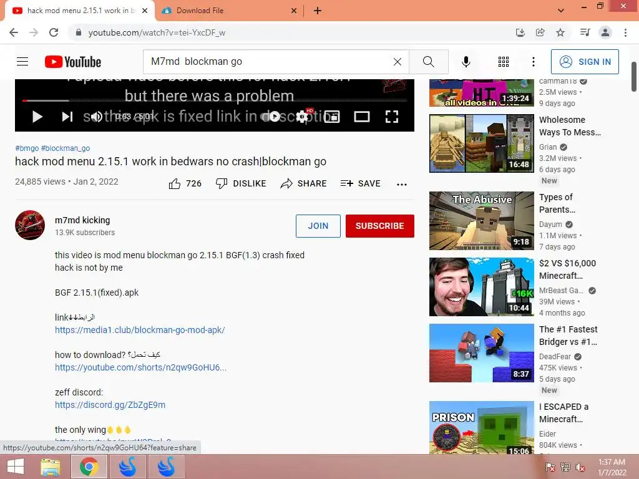Open the Types of Parents video title
The width and height of the screenshot is (639, 479).
tap(557, 203)
